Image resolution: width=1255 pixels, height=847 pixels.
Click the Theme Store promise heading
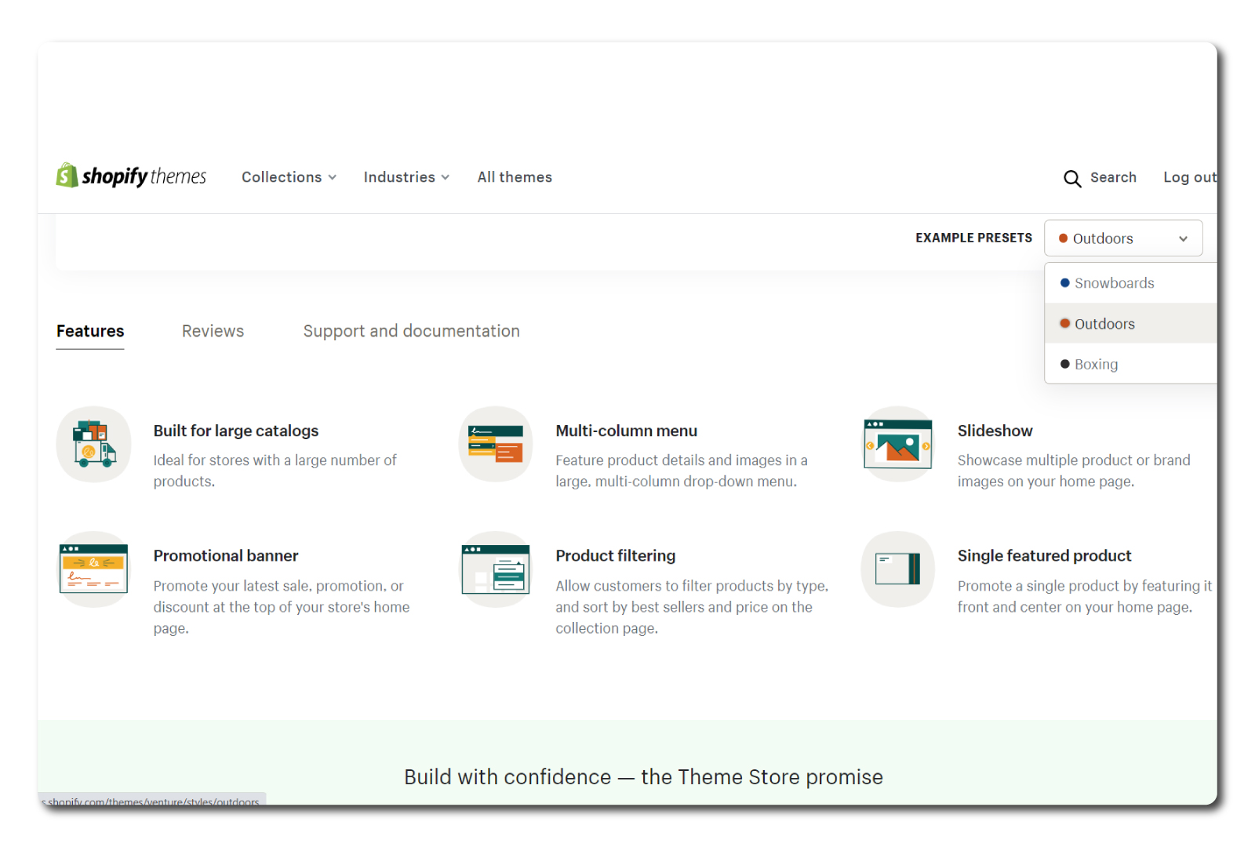coord(643,777)
